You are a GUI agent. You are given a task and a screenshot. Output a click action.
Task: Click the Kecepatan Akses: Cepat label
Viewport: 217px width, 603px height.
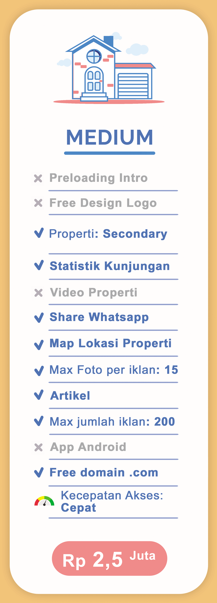(x=112, y=502)
